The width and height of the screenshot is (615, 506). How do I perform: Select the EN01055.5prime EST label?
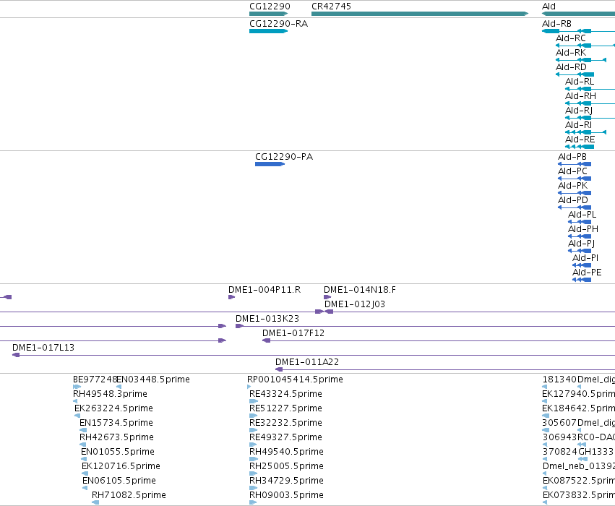[x=118, y=452]
